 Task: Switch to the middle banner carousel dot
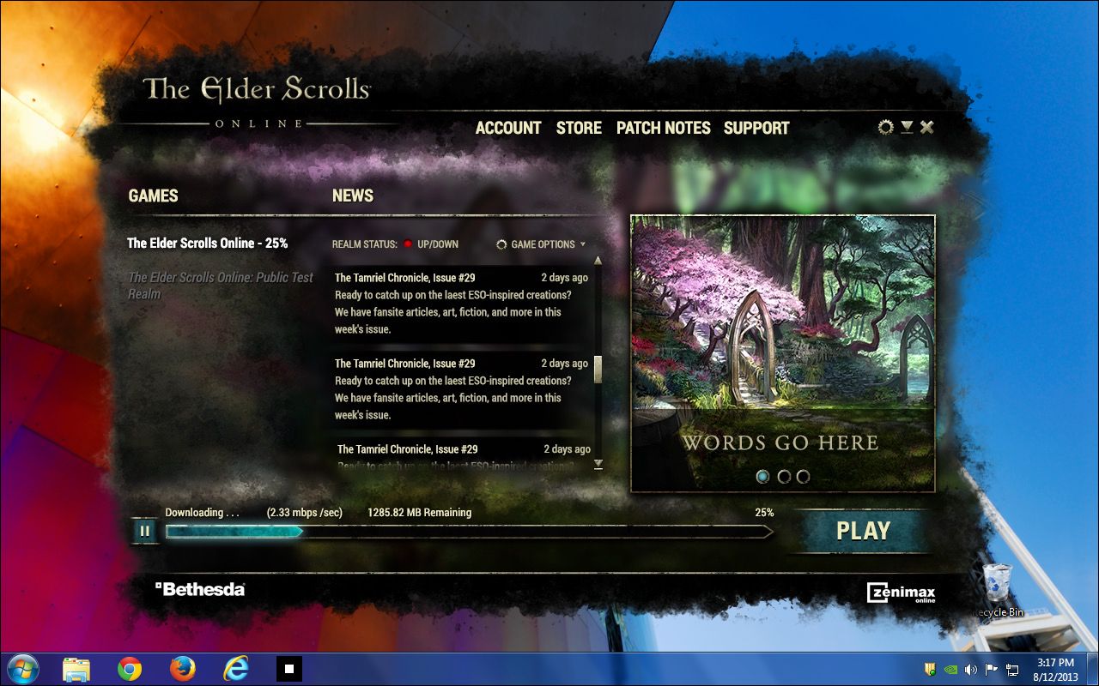(x=783, y=477)
